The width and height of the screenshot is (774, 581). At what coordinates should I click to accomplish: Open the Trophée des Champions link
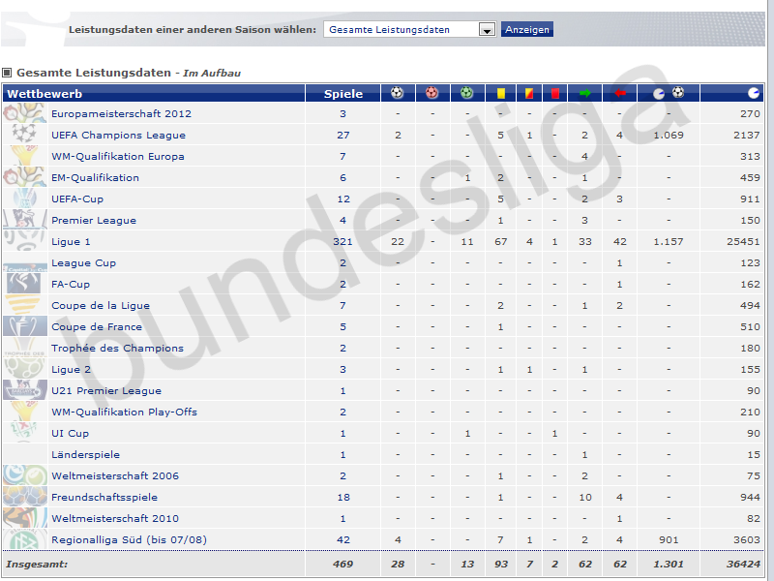coord(117,348)
